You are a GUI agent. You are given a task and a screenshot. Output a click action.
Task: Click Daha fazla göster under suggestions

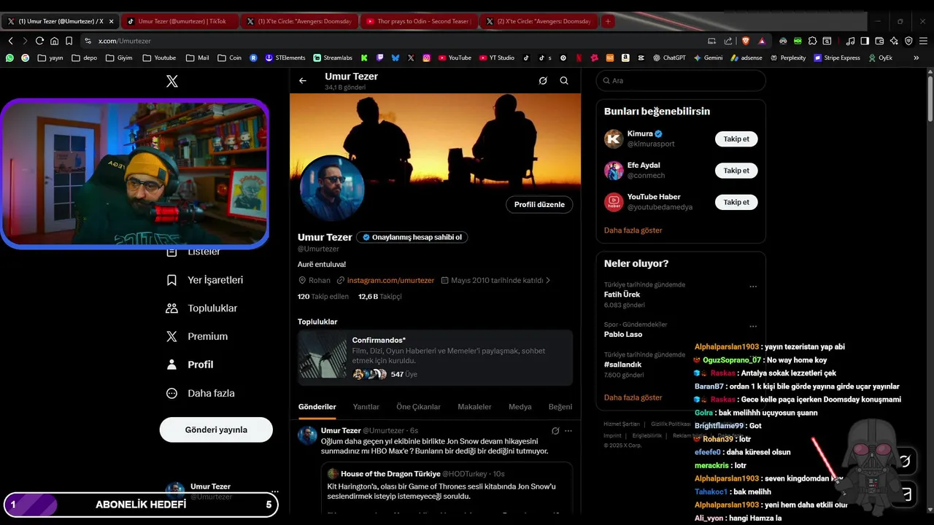[633, 230]
